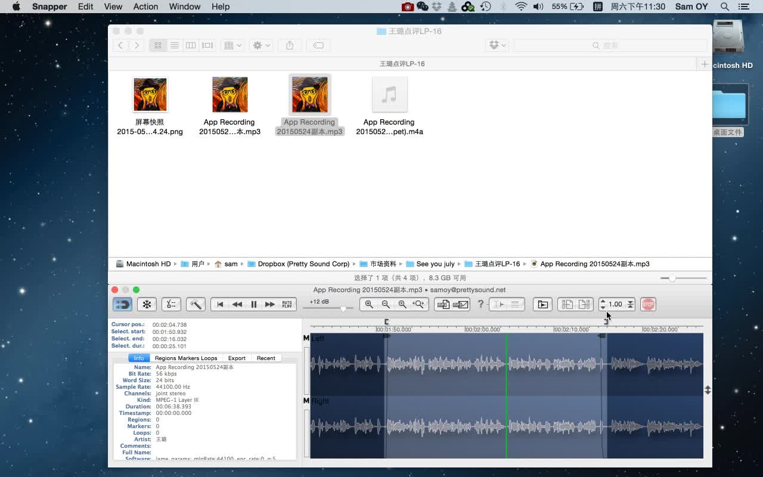
Task: Click the right split-document icon
Action: click(x=584, y=304)
